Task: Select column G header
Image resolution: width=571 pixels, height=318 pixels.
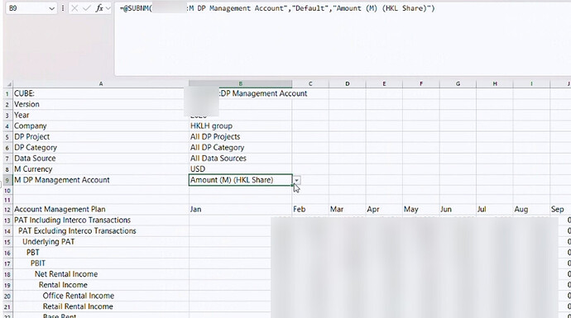Action: [x=458, y=84]
